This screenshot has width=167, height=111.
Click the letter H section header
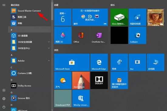tap(12, 105)
